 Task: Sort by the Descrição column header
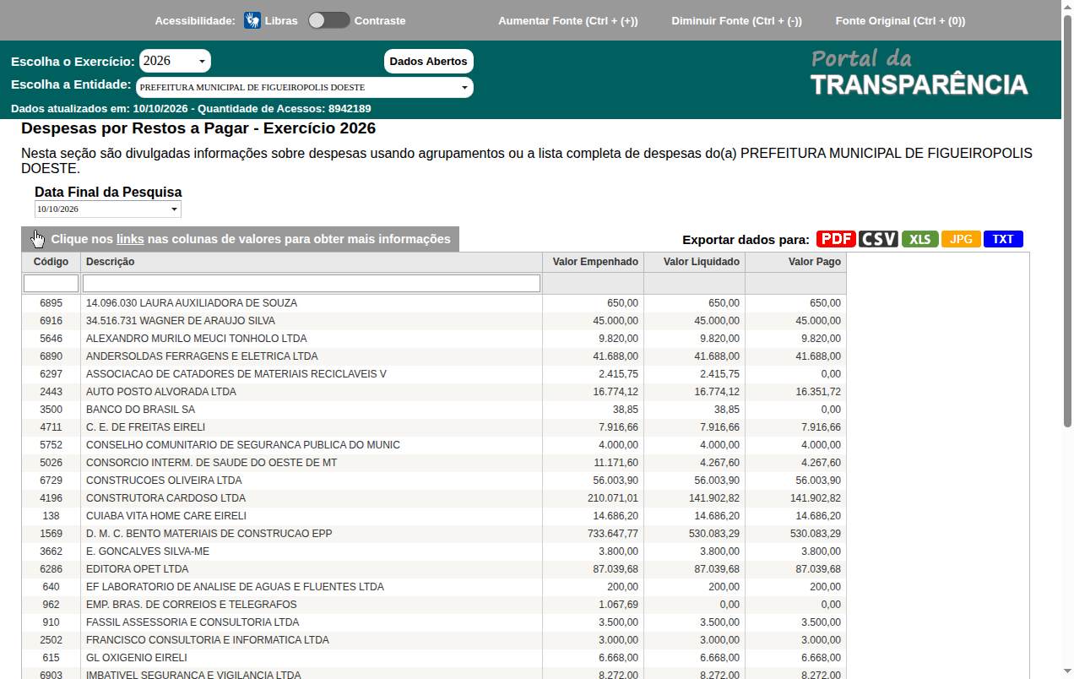[x=312, y=262]
